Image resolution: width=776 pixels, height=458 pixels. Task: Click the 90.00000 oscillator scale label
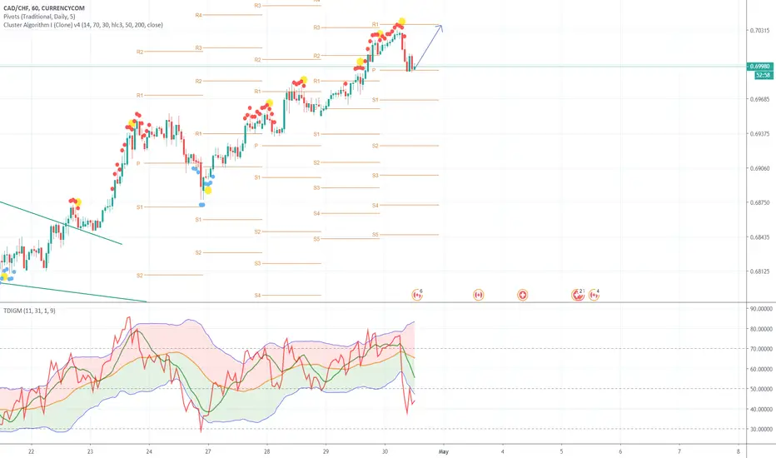tap(761, 308)
